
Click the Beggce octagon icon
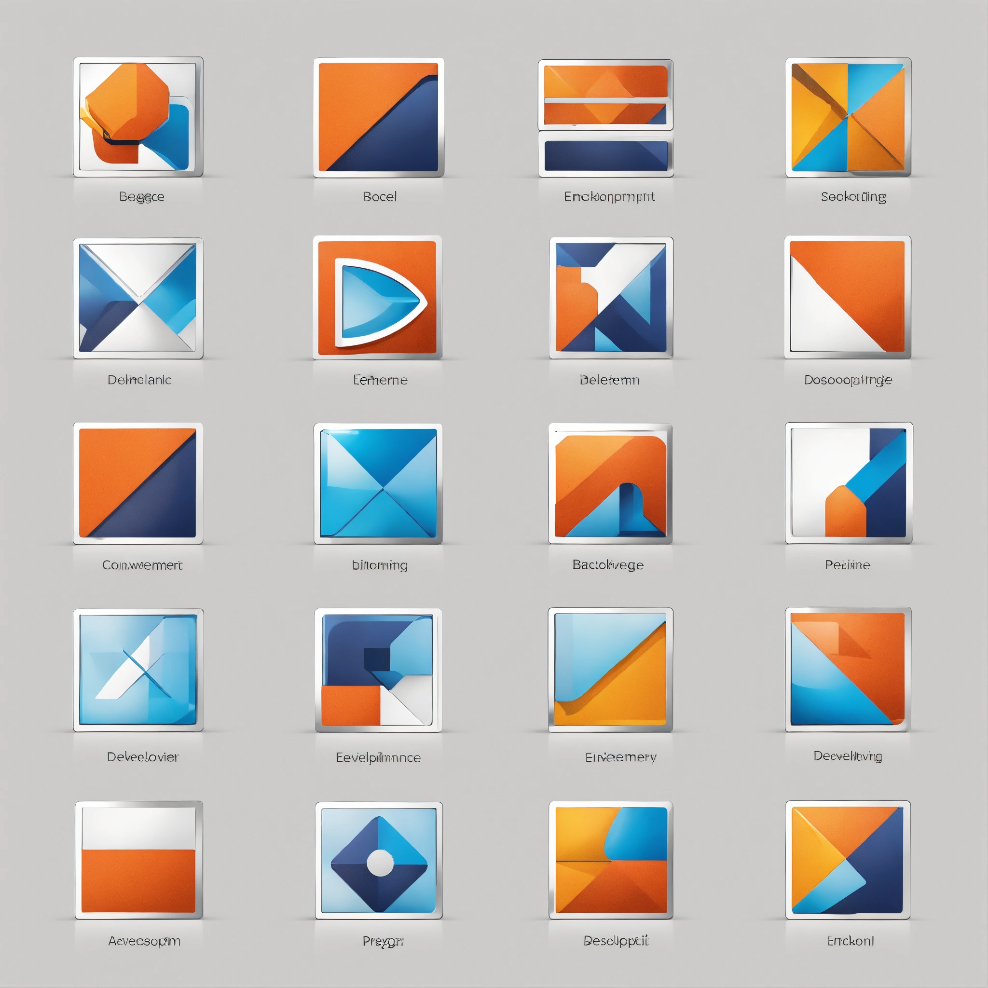click(137, 117)
